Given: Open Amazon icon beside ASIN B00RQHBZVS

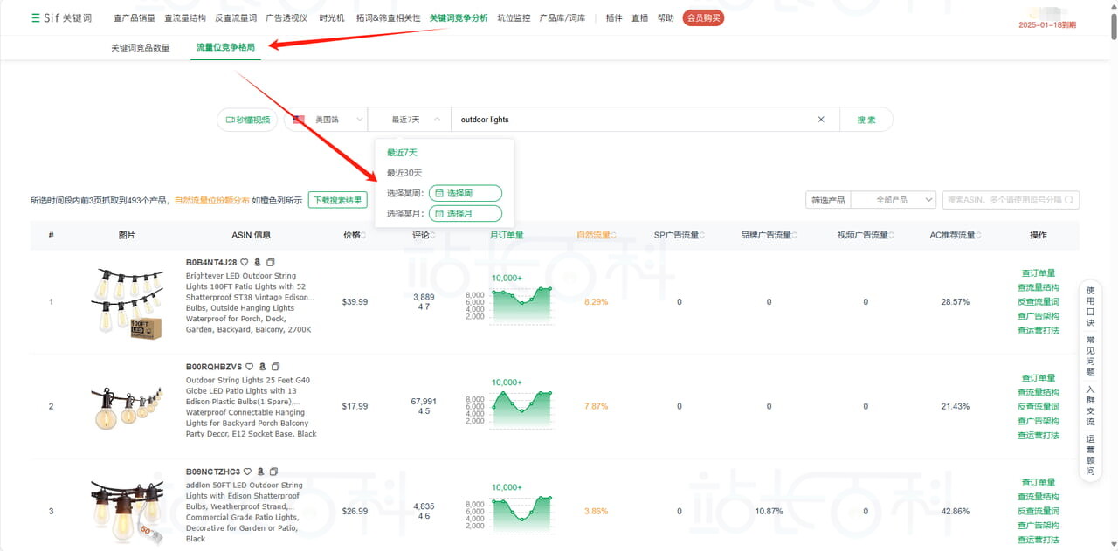Looking at the screenshot, I should click(x=262, y=367).
